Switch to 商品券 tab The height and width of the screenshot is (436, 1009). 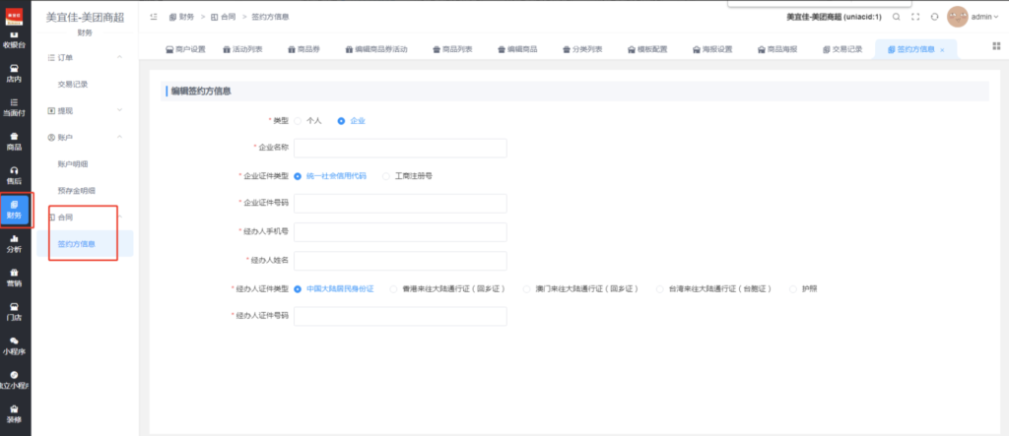pyautogui.click(x=303, y=49)
